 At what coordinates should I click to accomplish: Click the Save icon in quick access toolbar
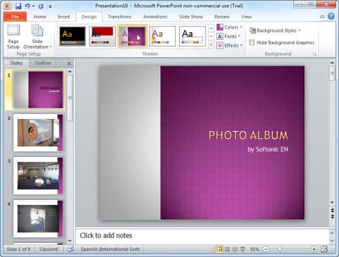tap(18, 6)
